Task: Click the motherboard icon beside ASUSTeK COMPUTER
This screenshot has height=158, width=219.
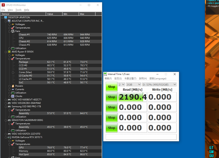Action: point(9,21)
